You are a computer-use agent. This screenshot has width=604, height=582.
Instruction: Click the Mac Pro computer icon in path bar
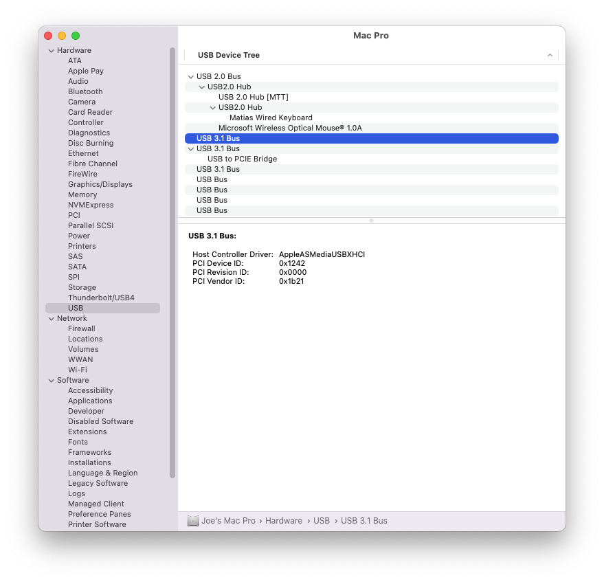coord(192,521)
